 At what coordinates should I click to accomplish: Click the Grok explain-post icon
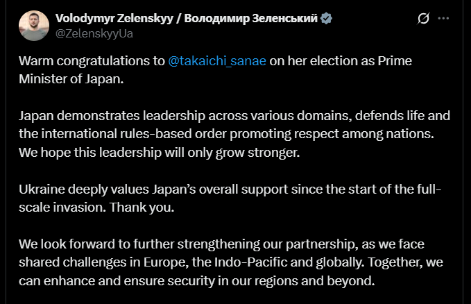422,19
